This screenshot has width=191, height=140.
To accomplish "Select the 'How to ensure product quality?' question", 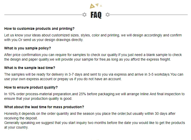I will click(31, 87).
